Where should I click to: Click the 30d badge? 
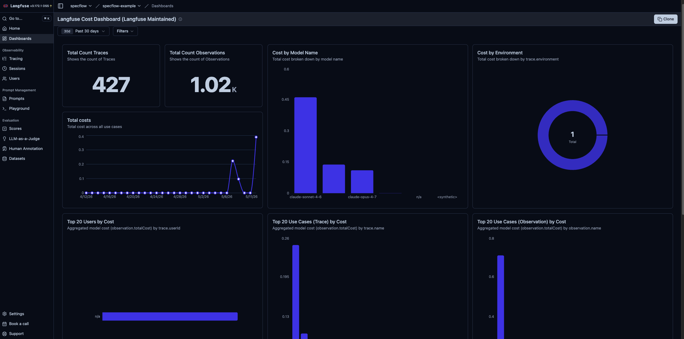click(67, 31)
